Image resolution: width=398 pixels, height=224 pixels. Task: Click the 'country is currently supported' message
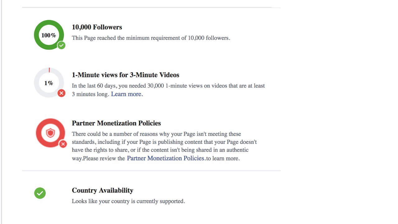click(x=128, y=201)
